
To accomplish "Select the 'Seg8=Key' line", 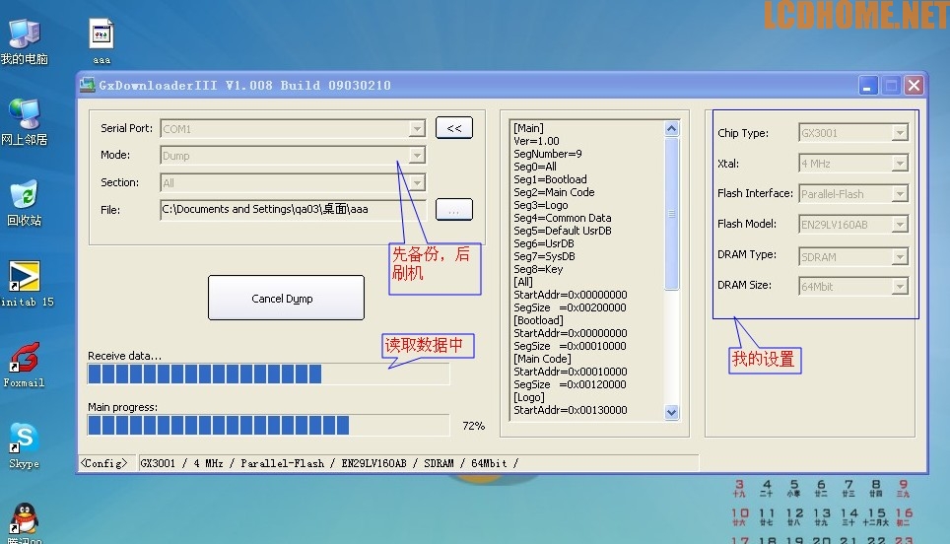I will [538, 269].
